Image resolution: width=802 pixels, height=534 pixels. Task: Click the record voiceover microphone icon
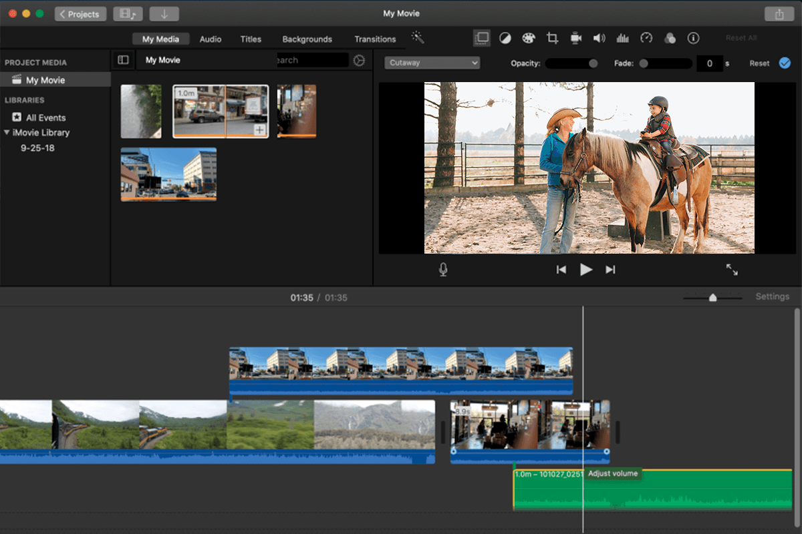442,269
